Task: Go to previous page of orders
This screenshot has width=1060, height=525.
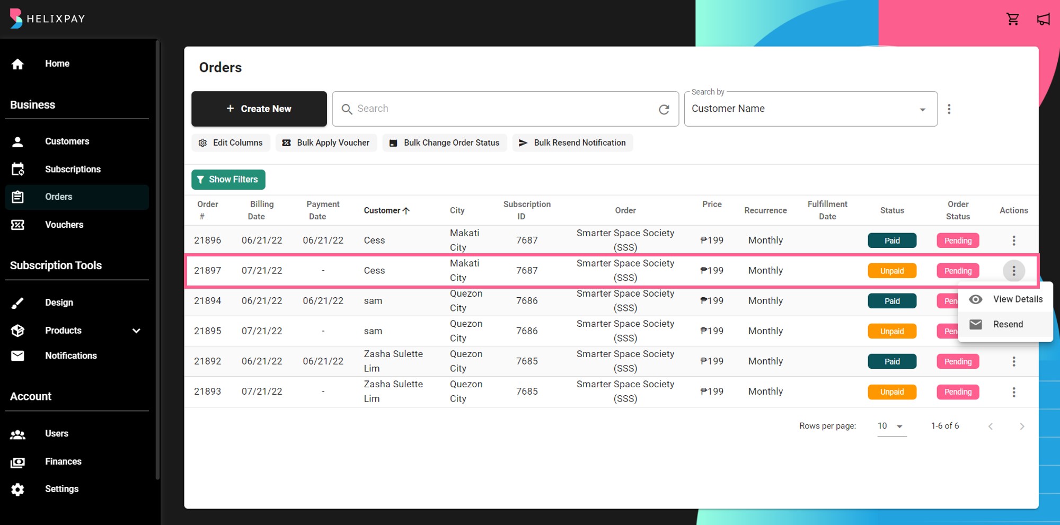Action: coord(990,426)
